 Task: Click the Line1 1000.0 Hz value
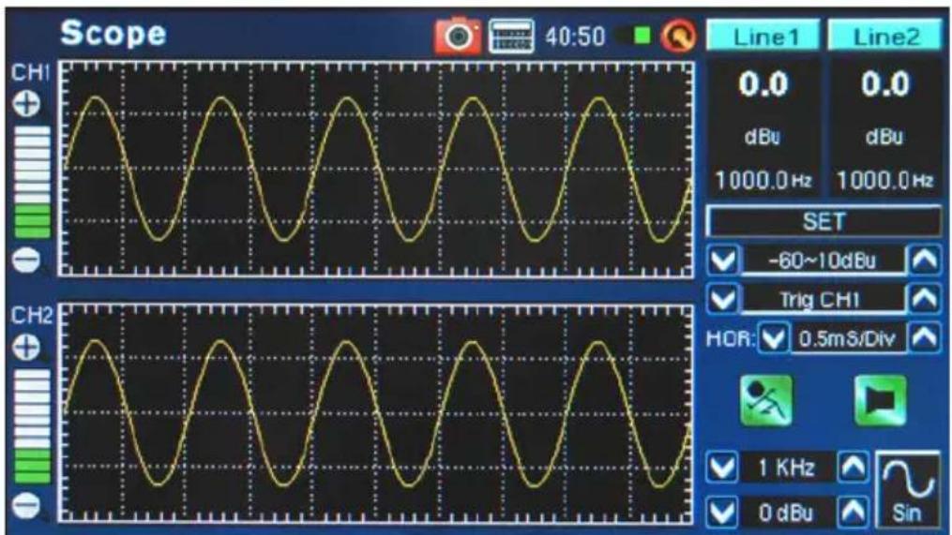point(763,180)
